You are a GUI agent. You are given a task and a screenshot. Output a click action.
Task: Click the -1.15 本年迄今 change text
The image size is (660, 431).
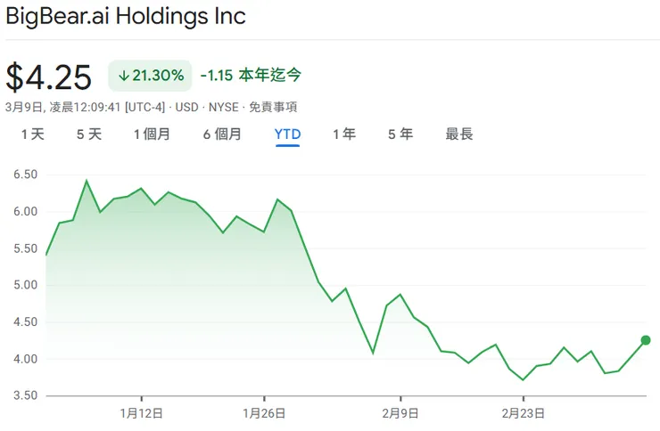(x=251, y=77)
